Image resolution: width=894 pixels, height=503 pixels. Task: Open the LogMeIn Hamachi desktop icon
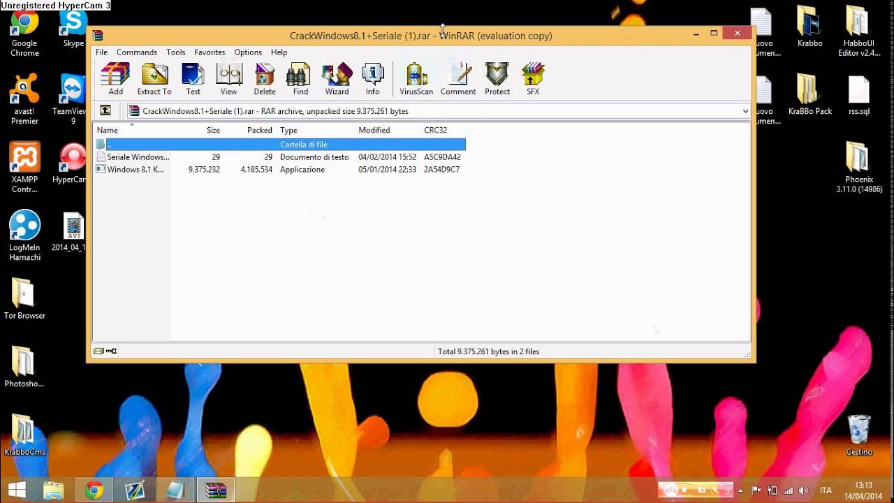(24, 236)
